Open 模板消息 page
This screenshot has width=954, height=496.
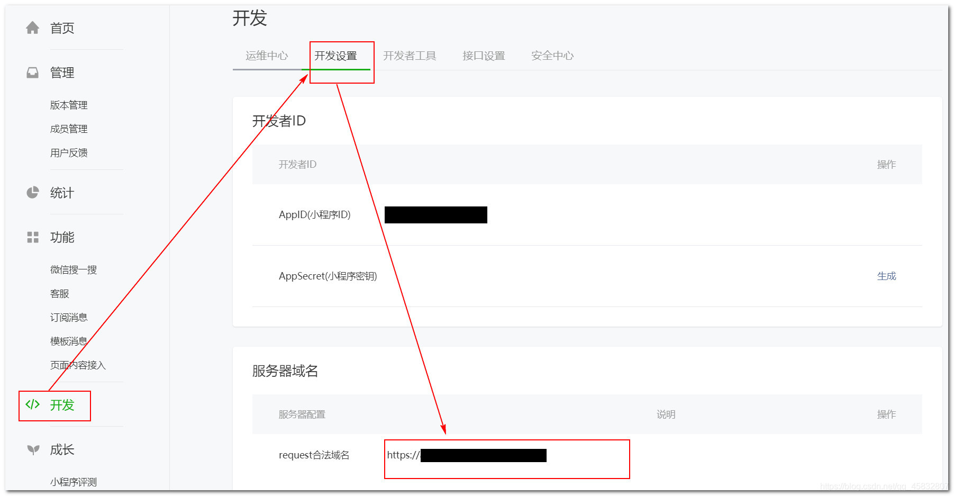click(69, 341)
